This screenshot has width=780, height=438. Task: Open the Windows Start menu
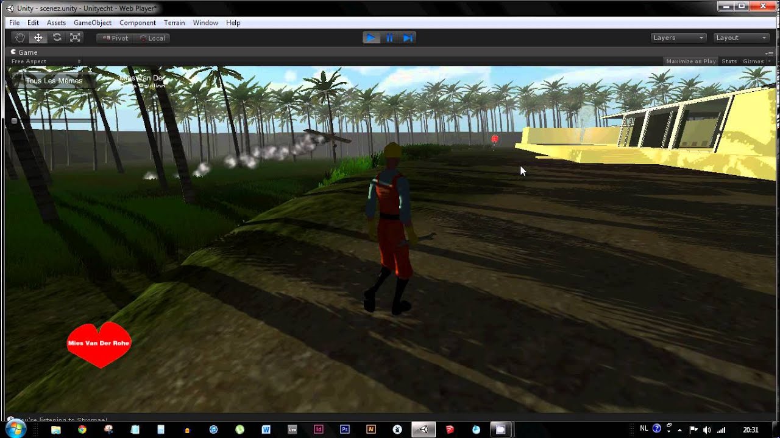[15, 429]
